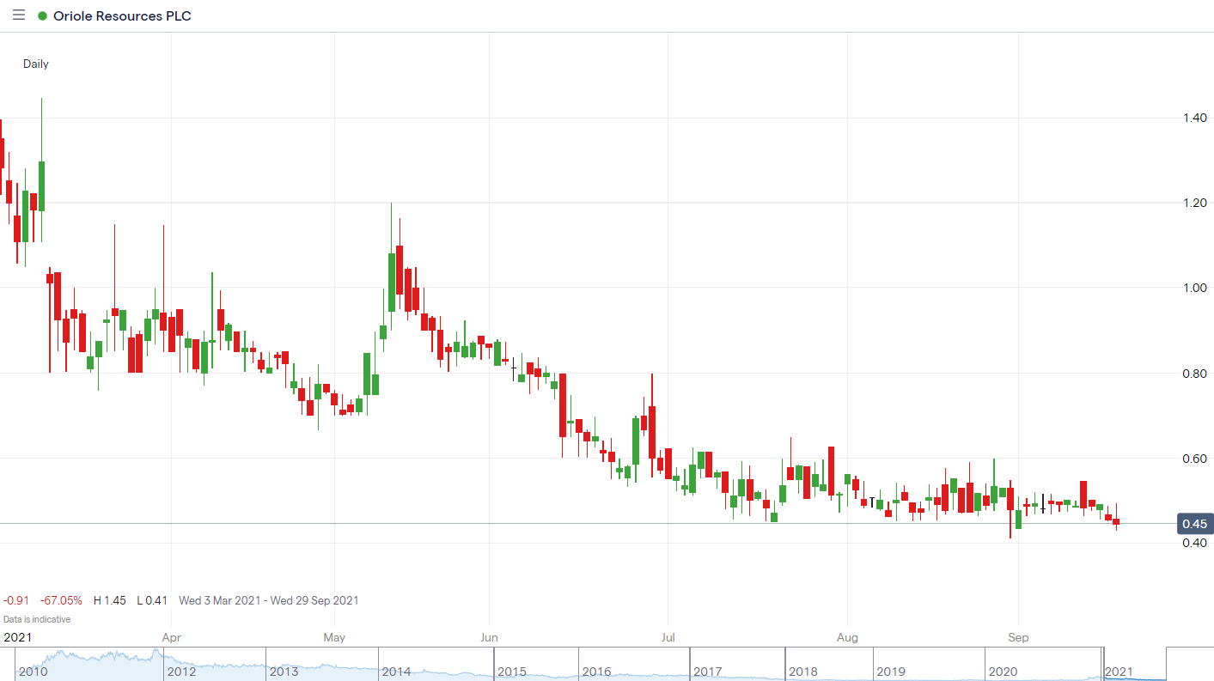Select 2010 in the navigator timeline
Viewport: 1214px width, 681px height.
32,672
